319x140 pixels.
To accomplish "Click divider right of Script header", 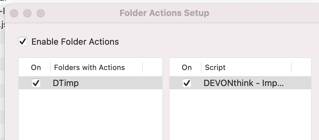I will 291,67.
